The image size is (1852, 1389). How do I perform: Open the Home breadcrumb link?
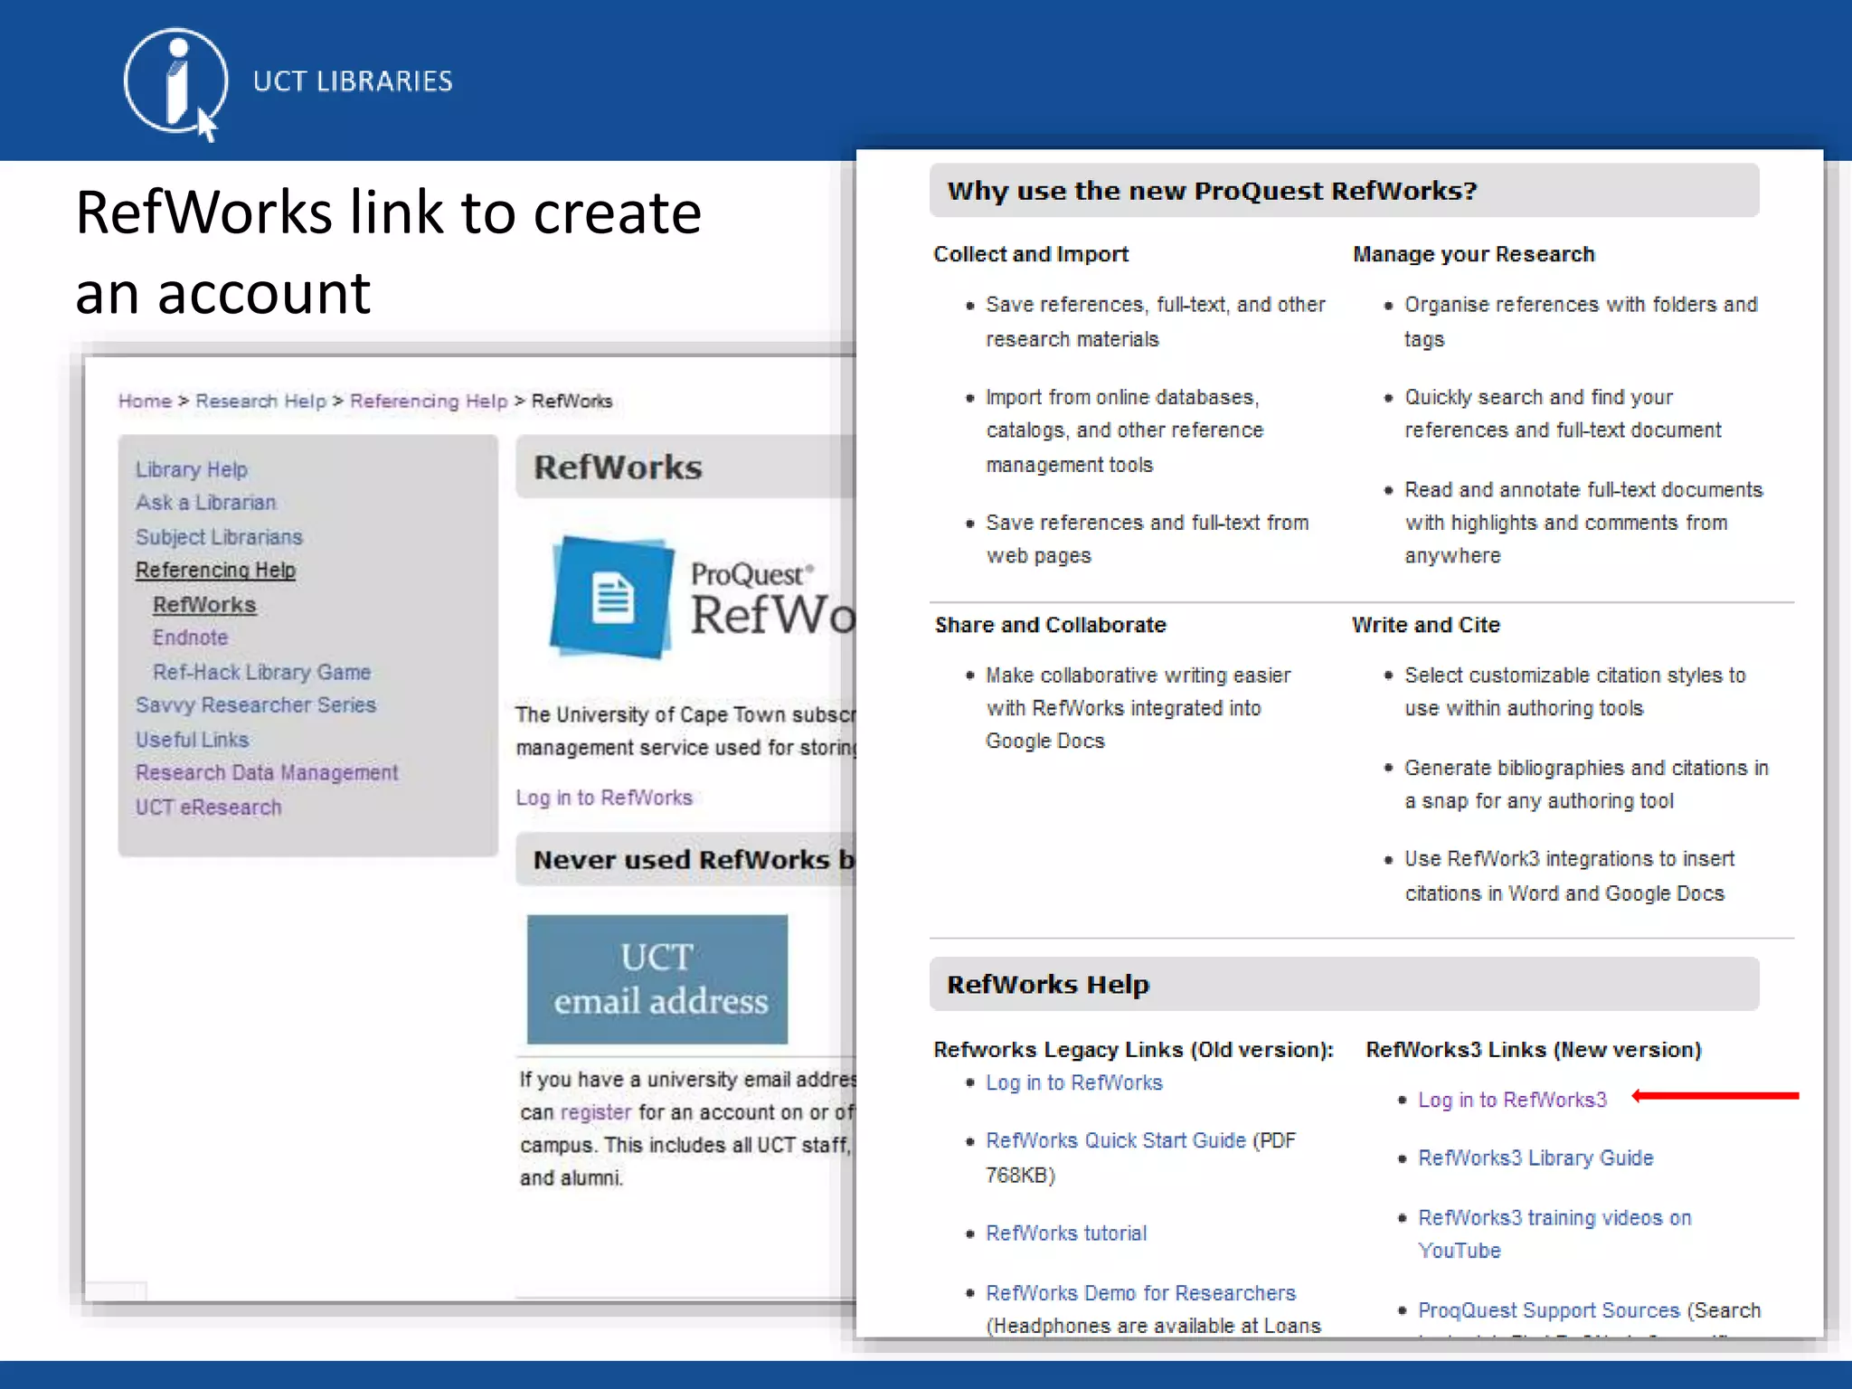145,401
